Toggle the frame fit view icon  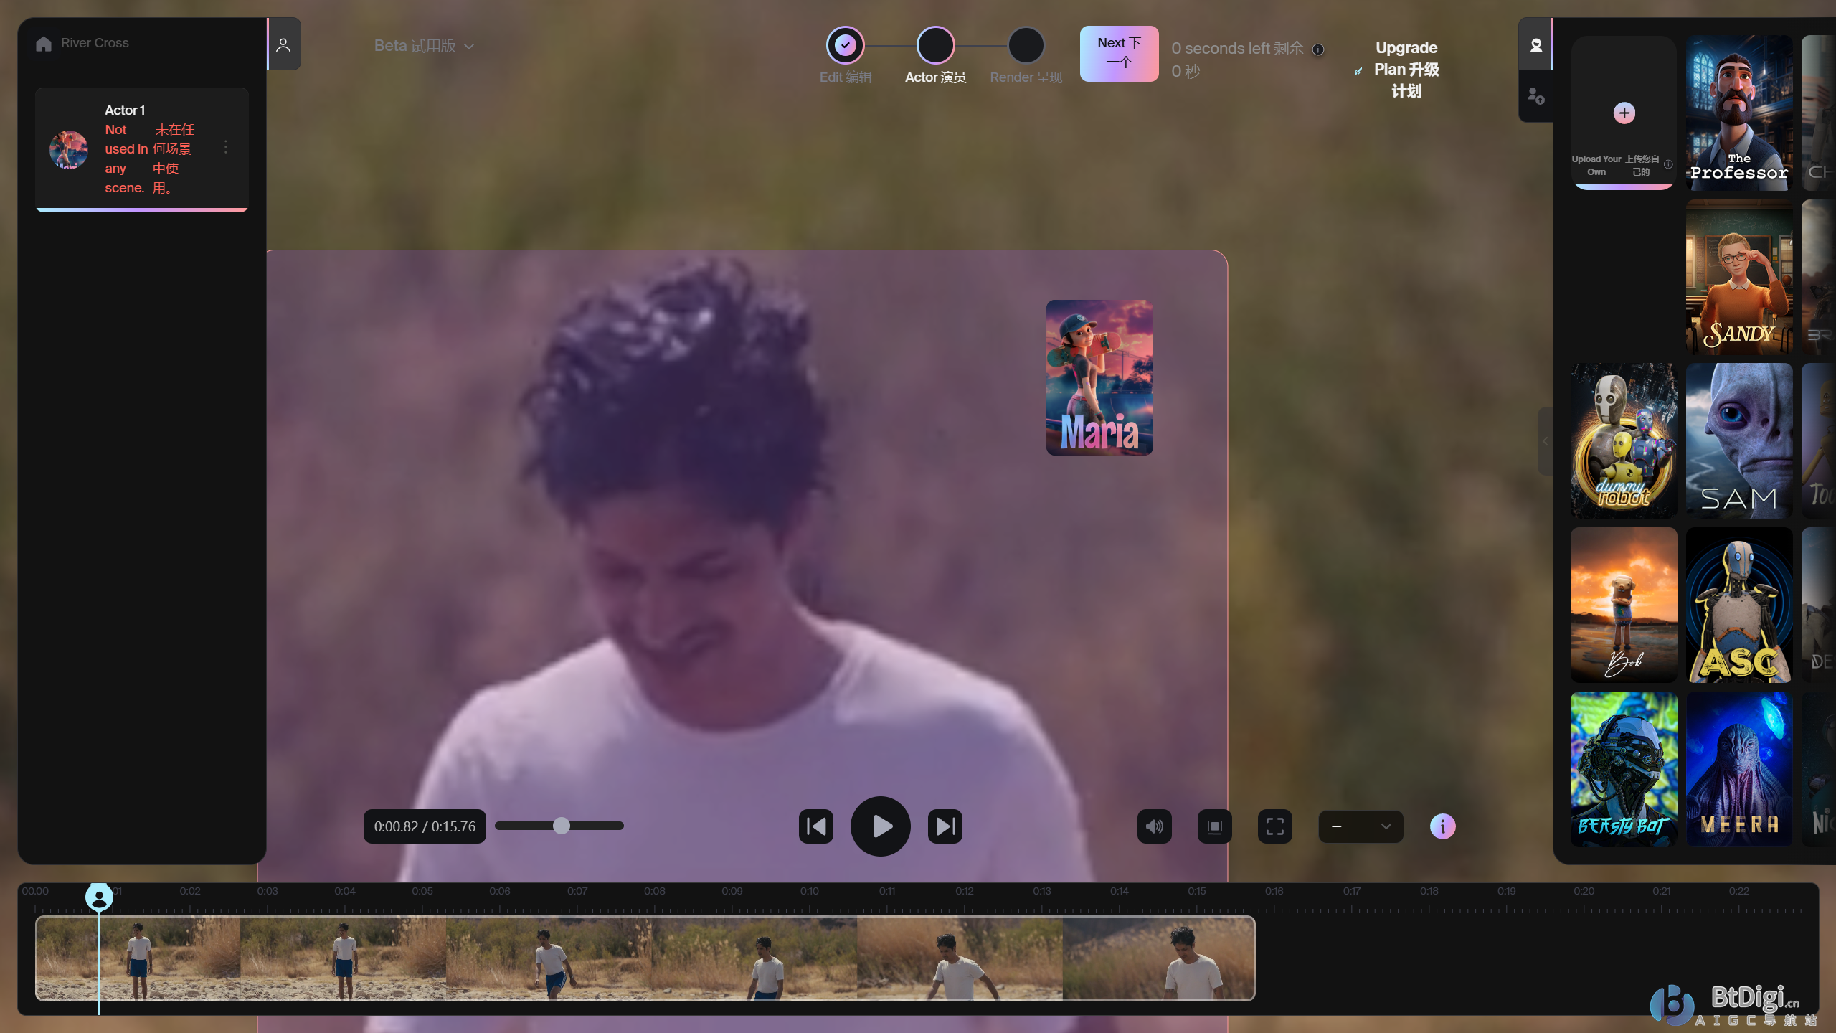coord(1214,826)
